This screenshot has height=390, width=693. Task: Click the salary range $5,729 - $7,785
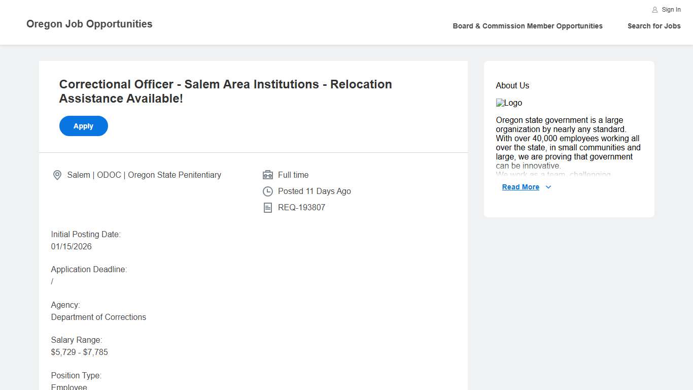[80, 352]
